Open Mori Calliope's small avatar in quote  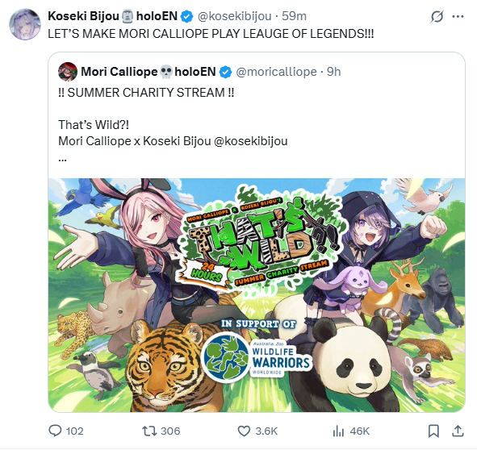coord(68,72)
